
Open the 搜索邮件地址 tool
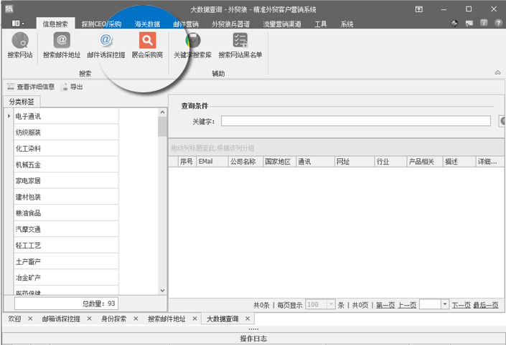pyautogui.click(x=62, y=42)
